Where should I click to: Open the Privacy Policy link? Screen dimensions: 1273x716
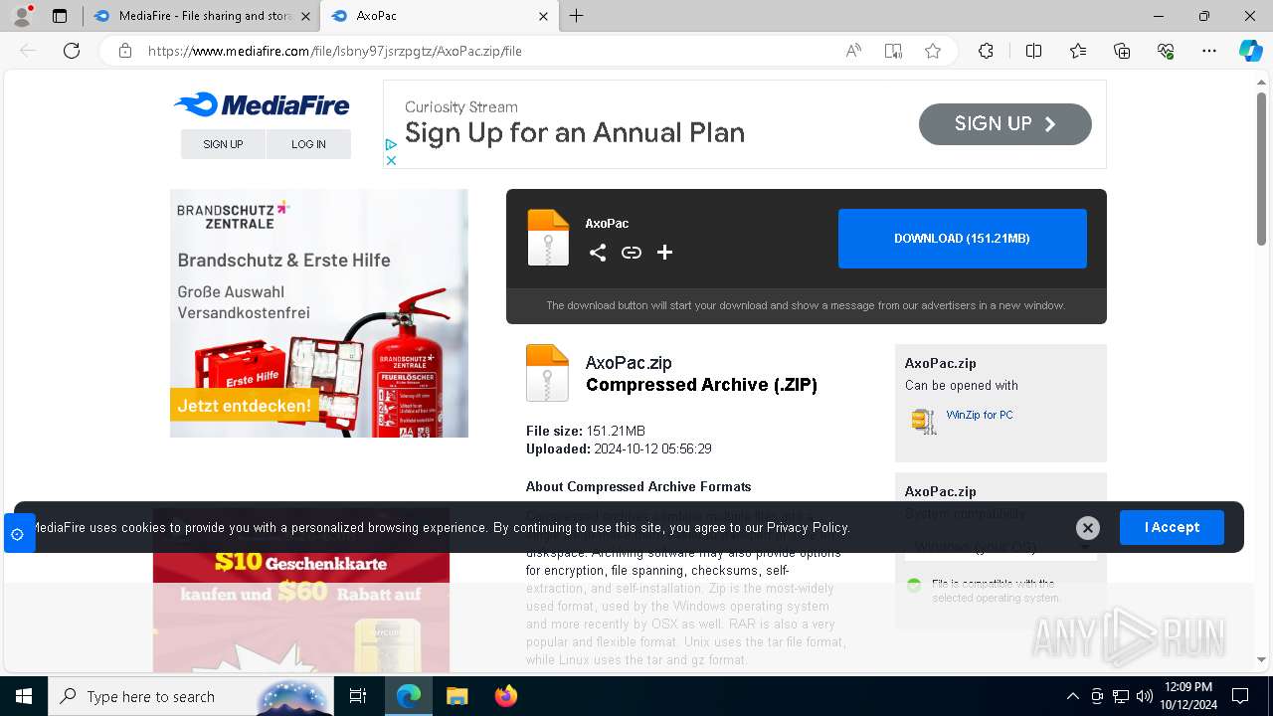[x=808, y=528]
